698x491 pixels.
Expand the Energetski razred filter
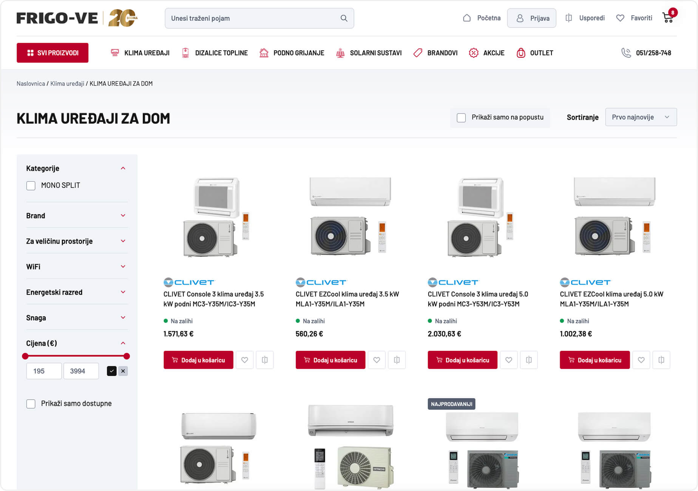[x=123, y=292]
